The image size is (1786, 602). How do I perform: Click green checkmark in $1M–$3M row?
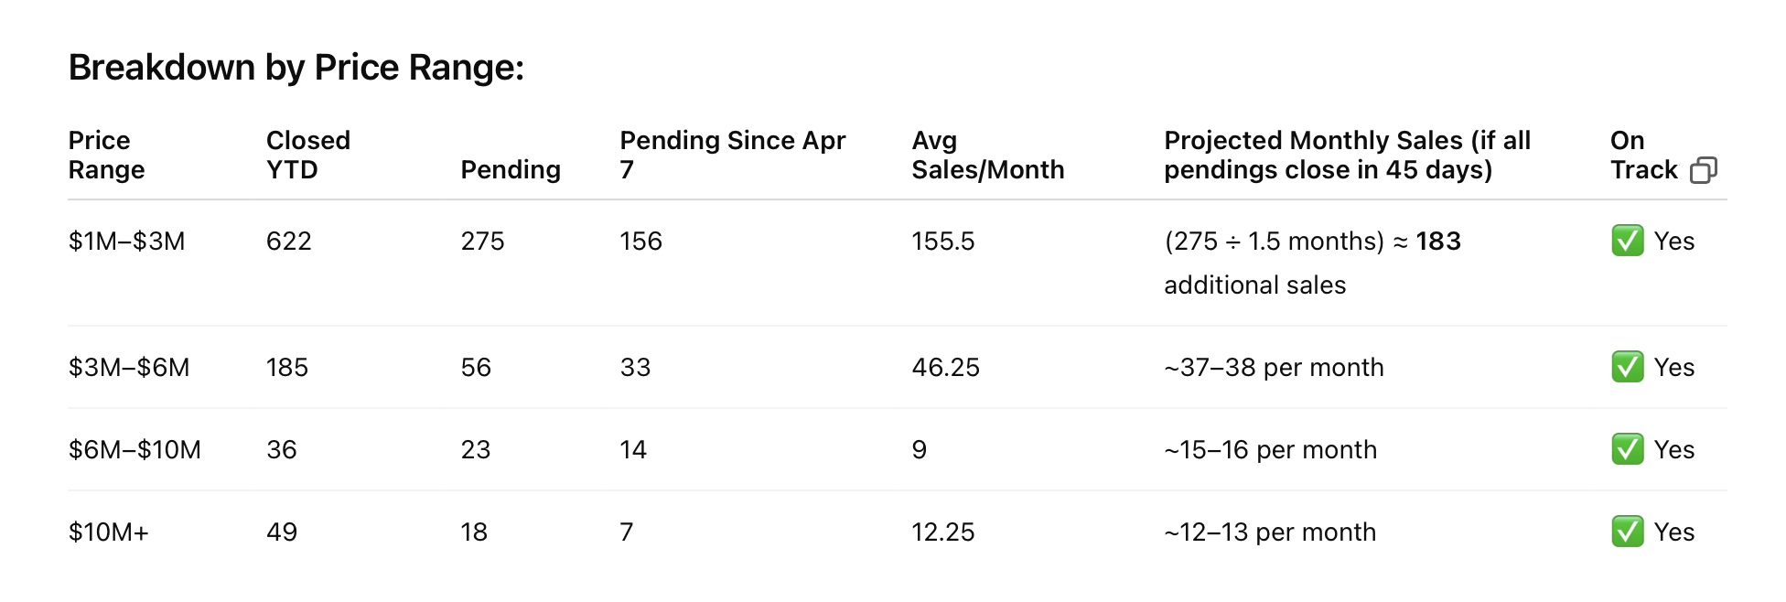(1628, 241)
